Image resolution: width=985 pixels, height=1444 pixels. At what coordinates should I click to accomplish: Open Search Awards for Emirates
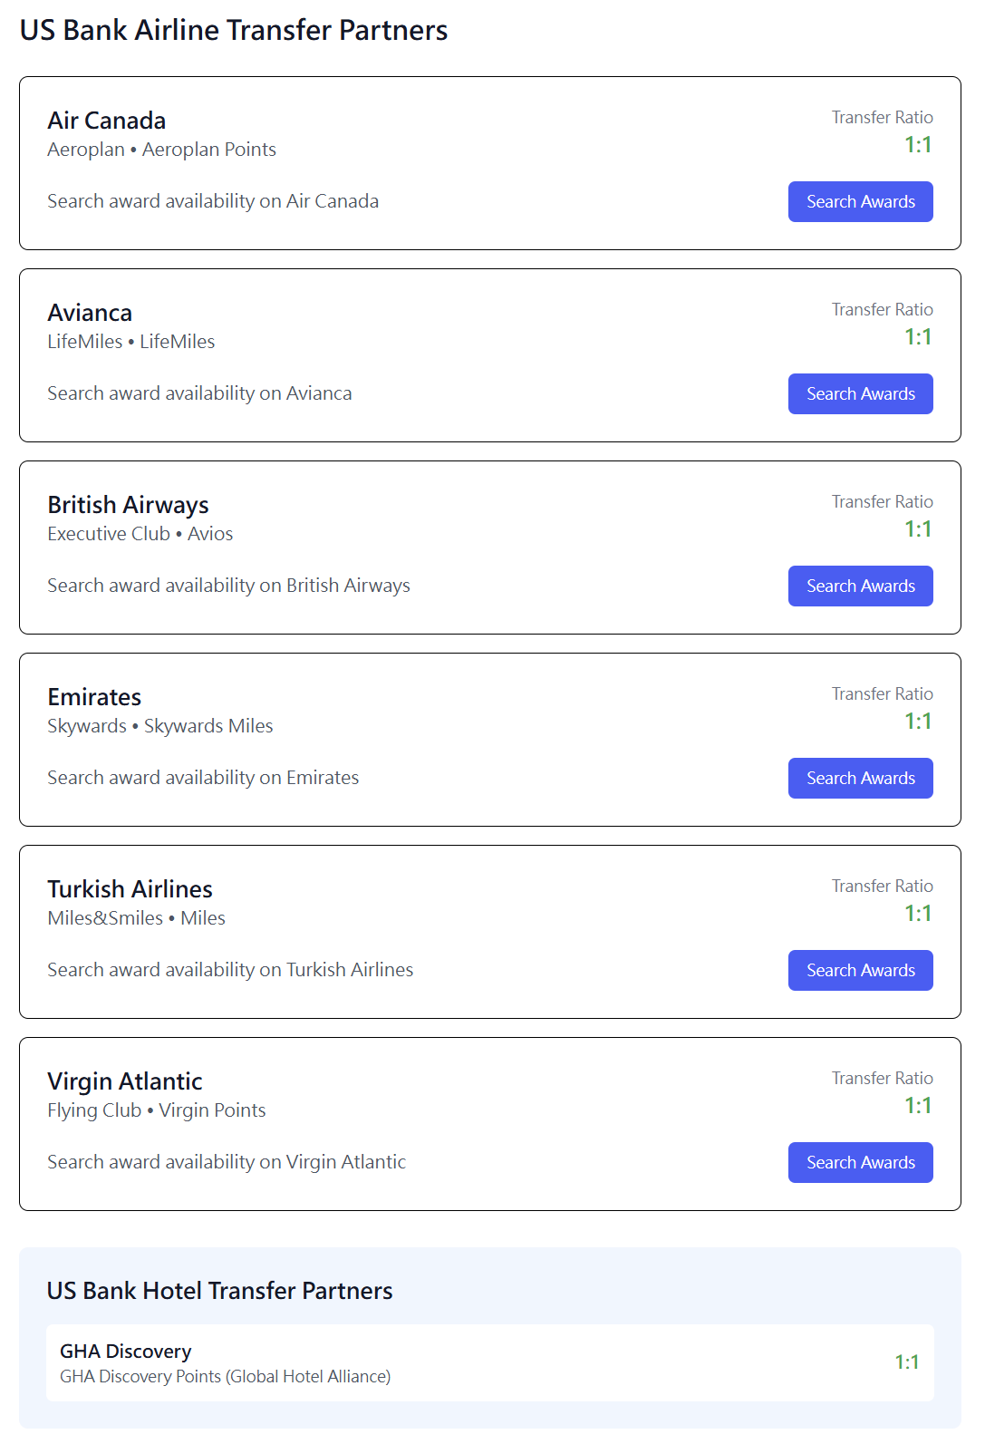click(x=860, y=778)
